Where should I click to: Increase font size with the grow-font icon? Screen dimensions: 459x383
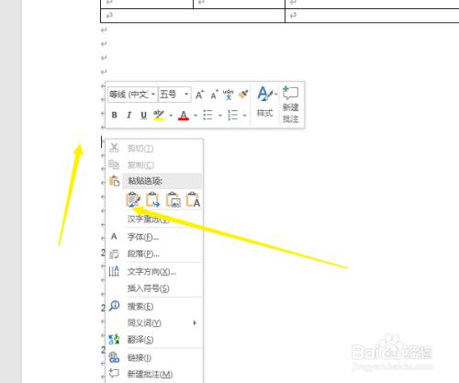click(199, 95)
